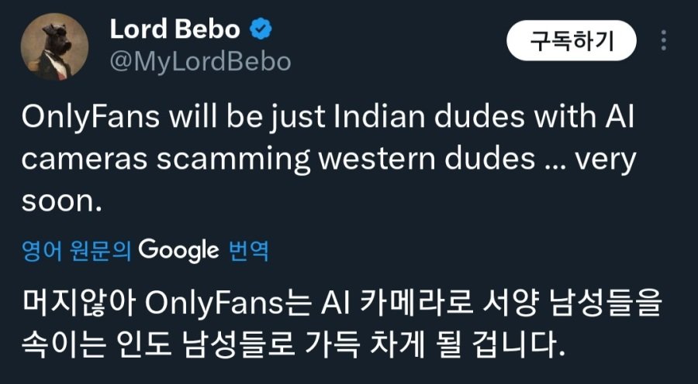
Task: Click the @MyLordBebo handle
Action: pos(200,62)
